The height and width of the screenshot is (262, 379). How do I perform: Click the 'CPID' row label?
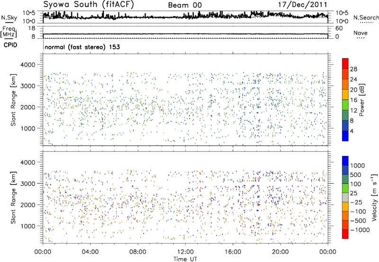tap(10, 45)
